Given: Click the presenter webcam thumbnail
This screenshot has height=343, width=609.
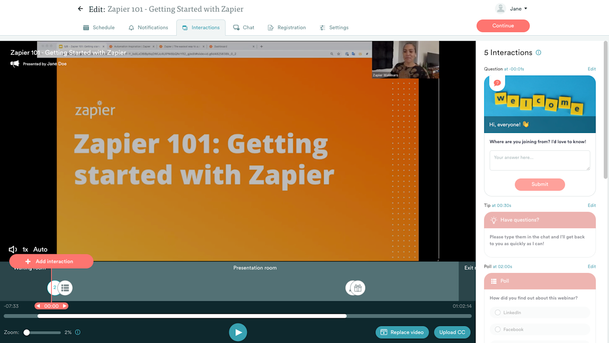Looking at the screenshot, I should point(405,60).
